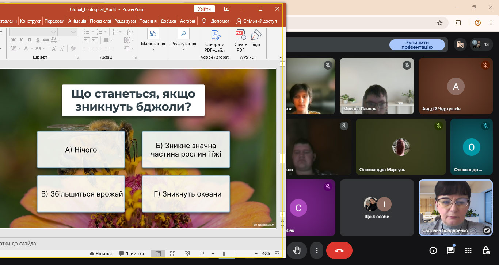Open the Анімація ribbon tab
This screenshot has width=499, height=265.
coord(77,21)
